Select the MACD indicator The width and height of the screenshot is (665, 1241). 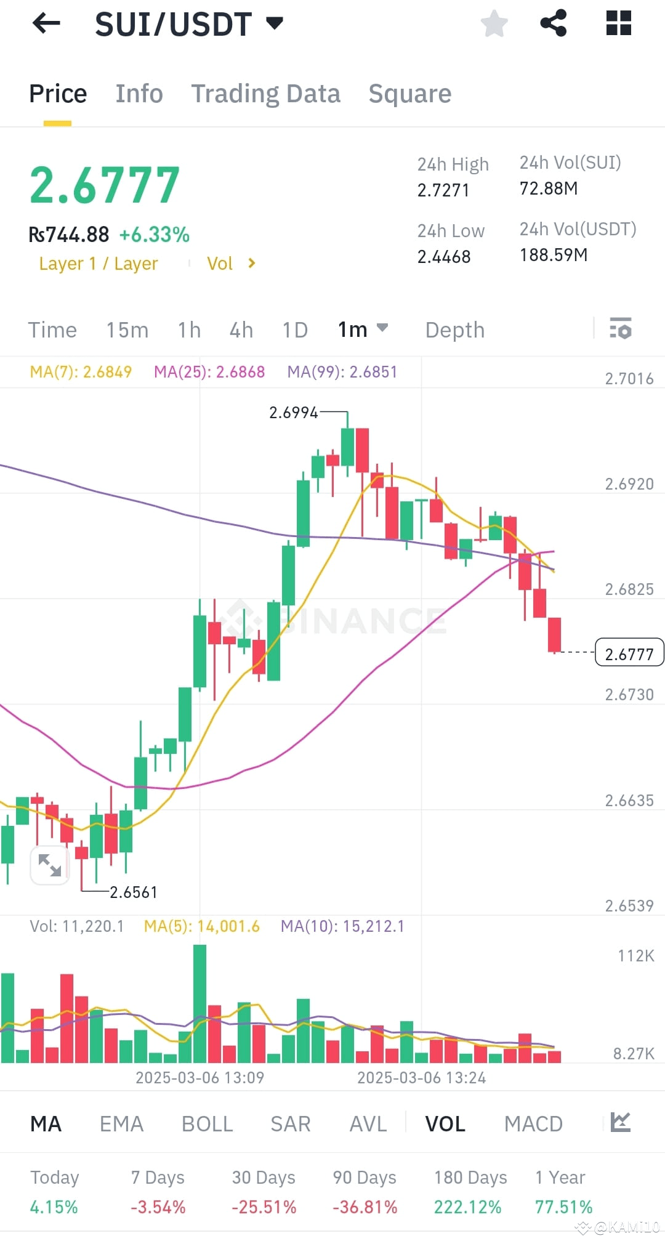point(533,1123)
